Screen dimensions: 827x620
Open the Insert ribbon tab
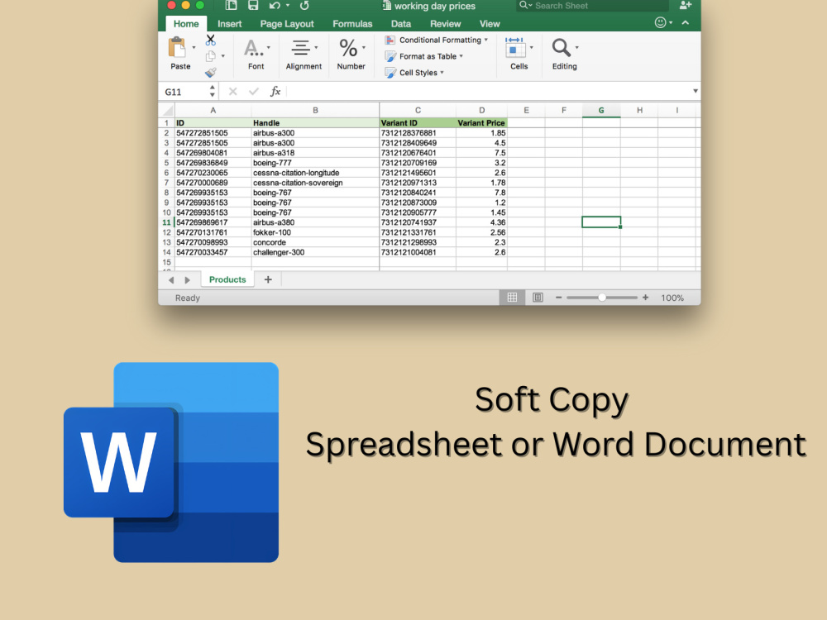(229, 24)
